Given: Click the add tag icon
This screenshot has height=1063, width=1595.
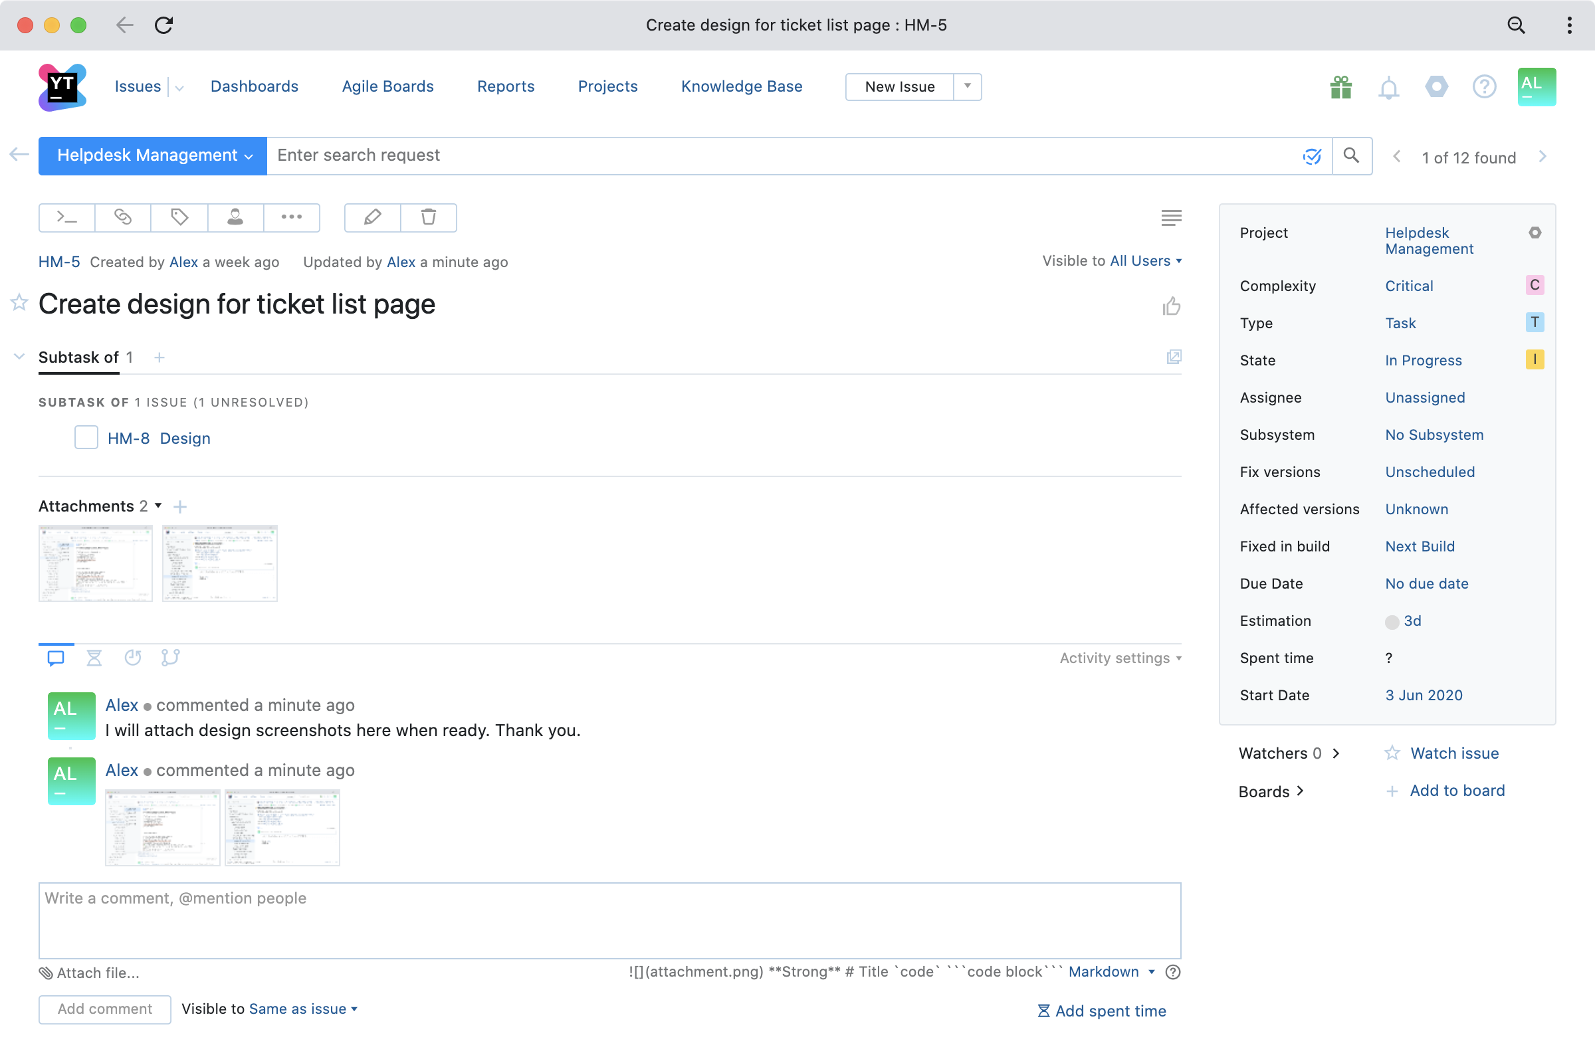Looking at the screenshot, I should coord(179,218).
